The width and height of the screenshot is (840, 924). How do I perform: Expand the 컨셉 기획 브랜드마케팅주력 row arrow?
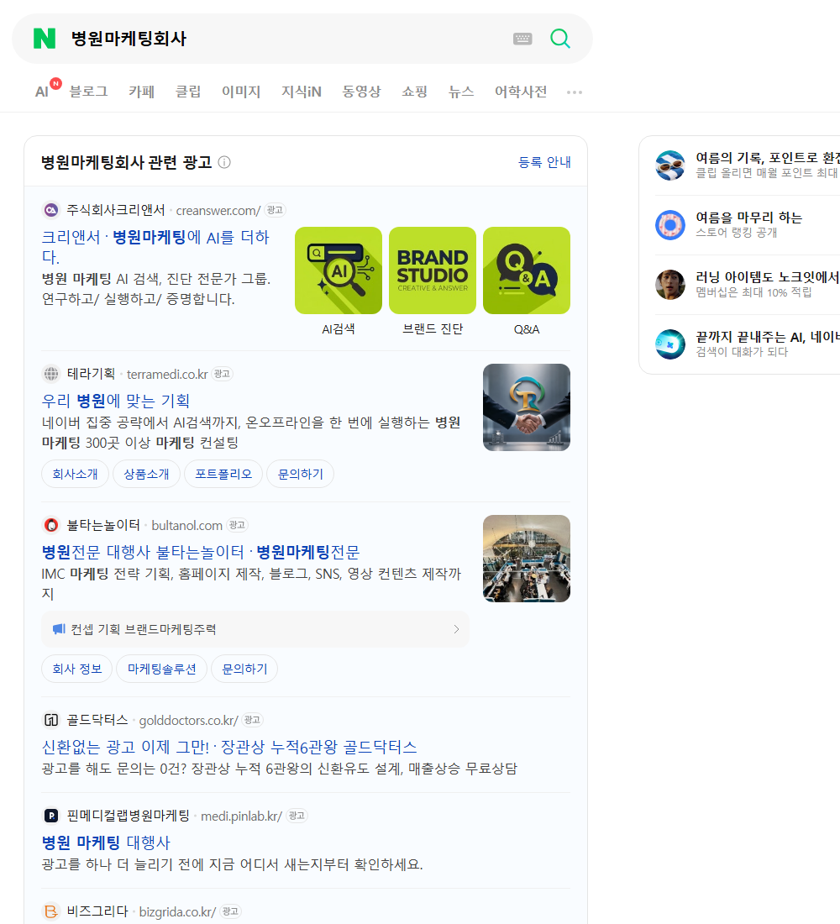click(x=456, y=629)
